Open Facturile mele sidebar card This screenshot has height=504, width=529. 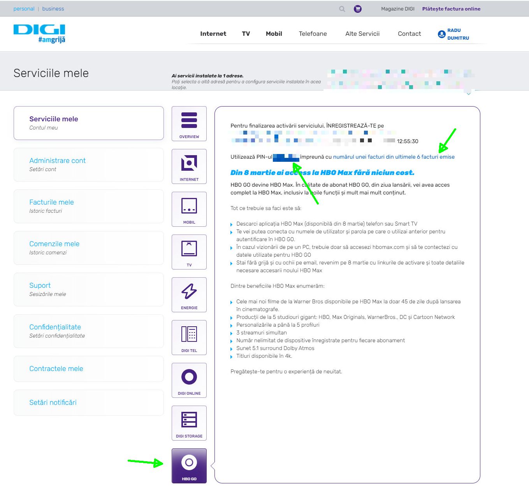pyautogui.click(x=89, y=206)
